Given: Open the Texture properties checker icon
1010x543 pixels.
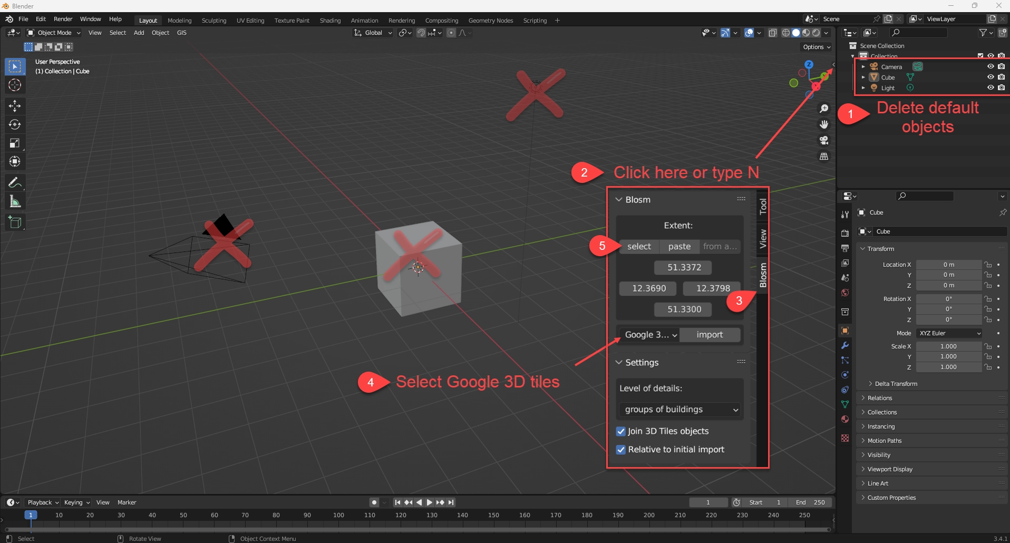Looking at the screenshot, I should [845, 438].
